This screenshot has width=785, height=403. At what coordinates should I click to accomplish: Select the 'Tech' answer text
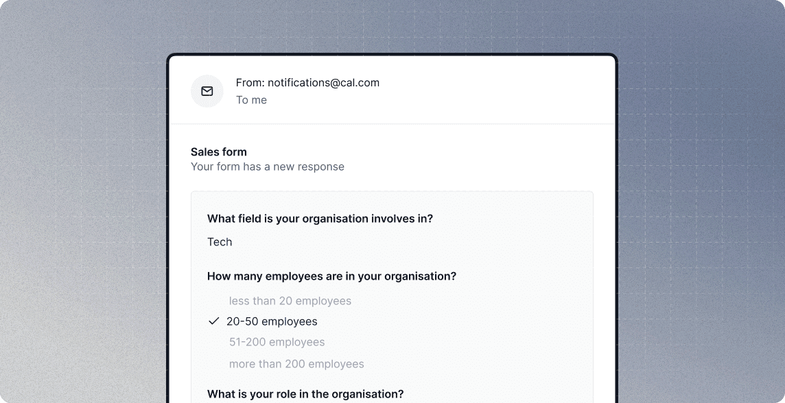pos(220,242)
